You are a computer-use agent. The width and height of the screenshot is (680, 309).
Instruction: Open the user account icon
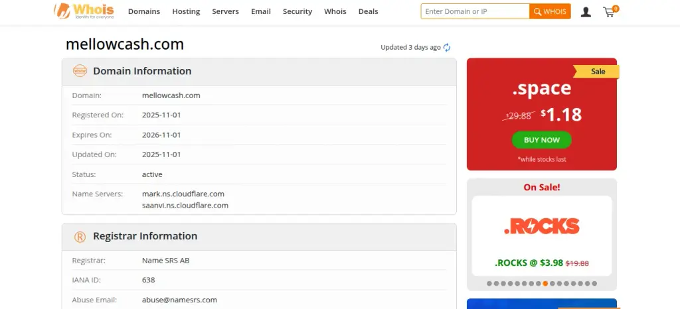[x=586, y=12]
